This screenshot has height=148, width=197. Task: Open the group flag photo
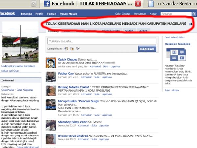pos(20,42)
